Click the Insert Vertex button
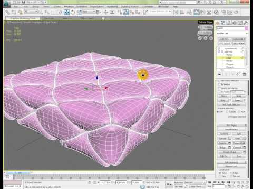Viewport: 253px width, 189px height. (231, 130)
